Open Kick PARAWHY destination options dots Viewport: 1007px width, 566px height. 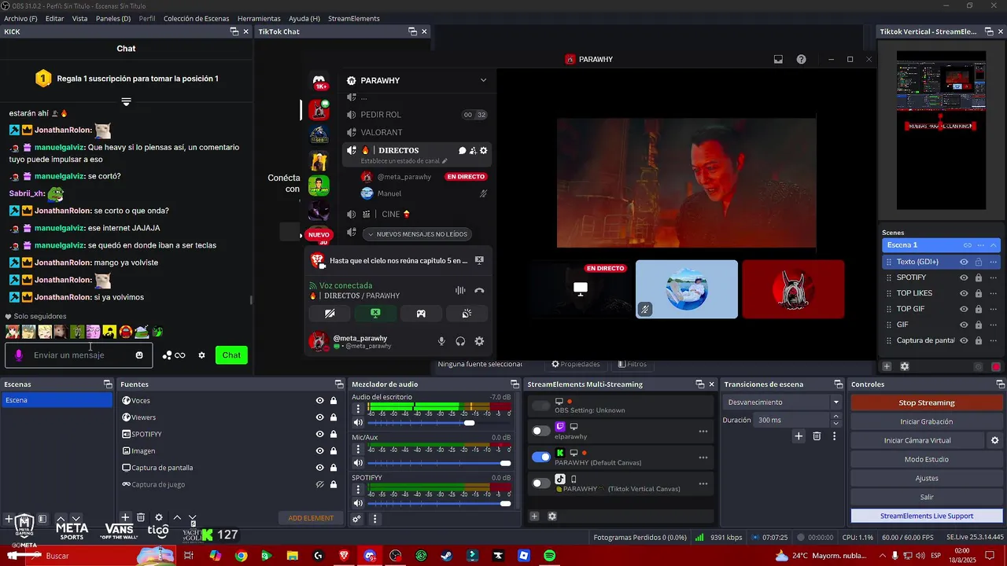(x=703, y=458)
